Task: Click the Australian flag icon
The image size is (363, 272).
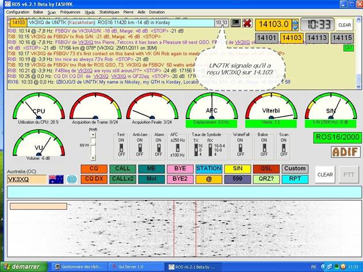Action: [x=56, y=179]
